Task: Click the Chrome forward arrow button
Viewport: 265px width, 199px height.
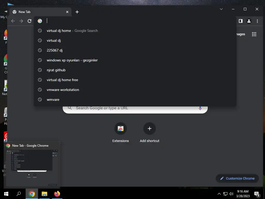Action: tap(21, 21)
